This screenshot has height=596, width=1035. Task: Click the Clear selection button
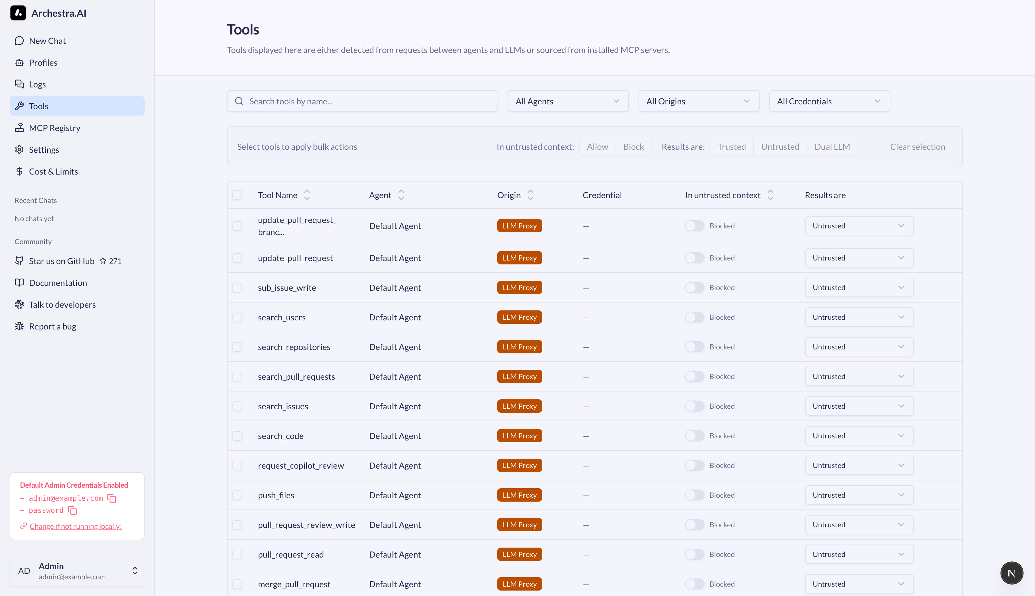tap(918, 146)
